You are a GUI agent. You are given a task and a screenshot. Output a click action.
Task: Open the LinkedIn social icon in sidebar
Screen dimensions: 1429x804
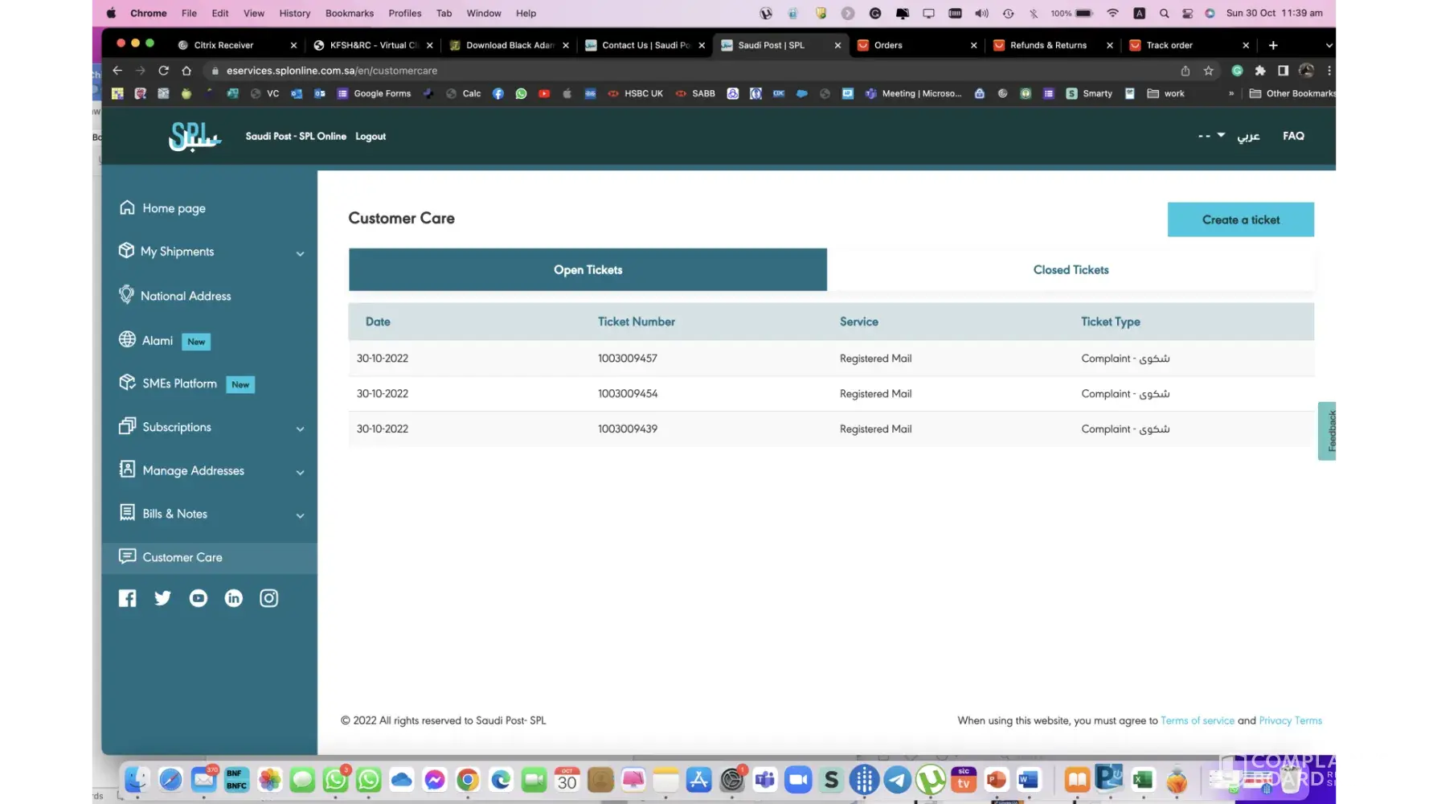click(x=233, y=598)
